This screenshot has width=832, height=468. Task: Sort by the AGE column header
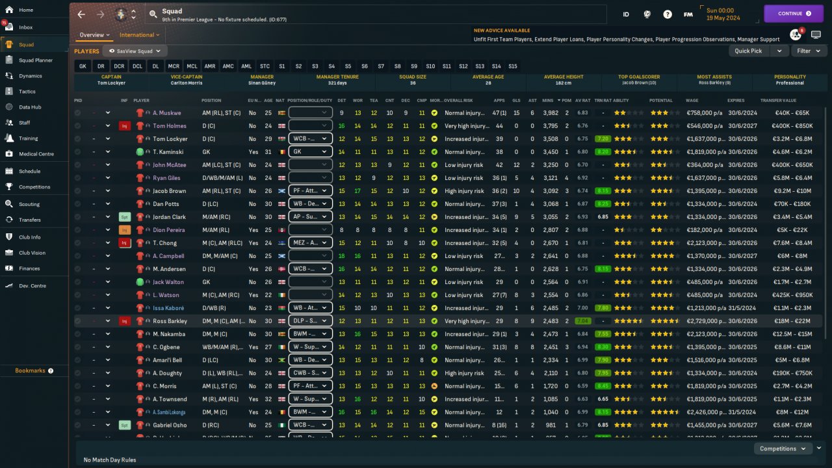point(268,101)
